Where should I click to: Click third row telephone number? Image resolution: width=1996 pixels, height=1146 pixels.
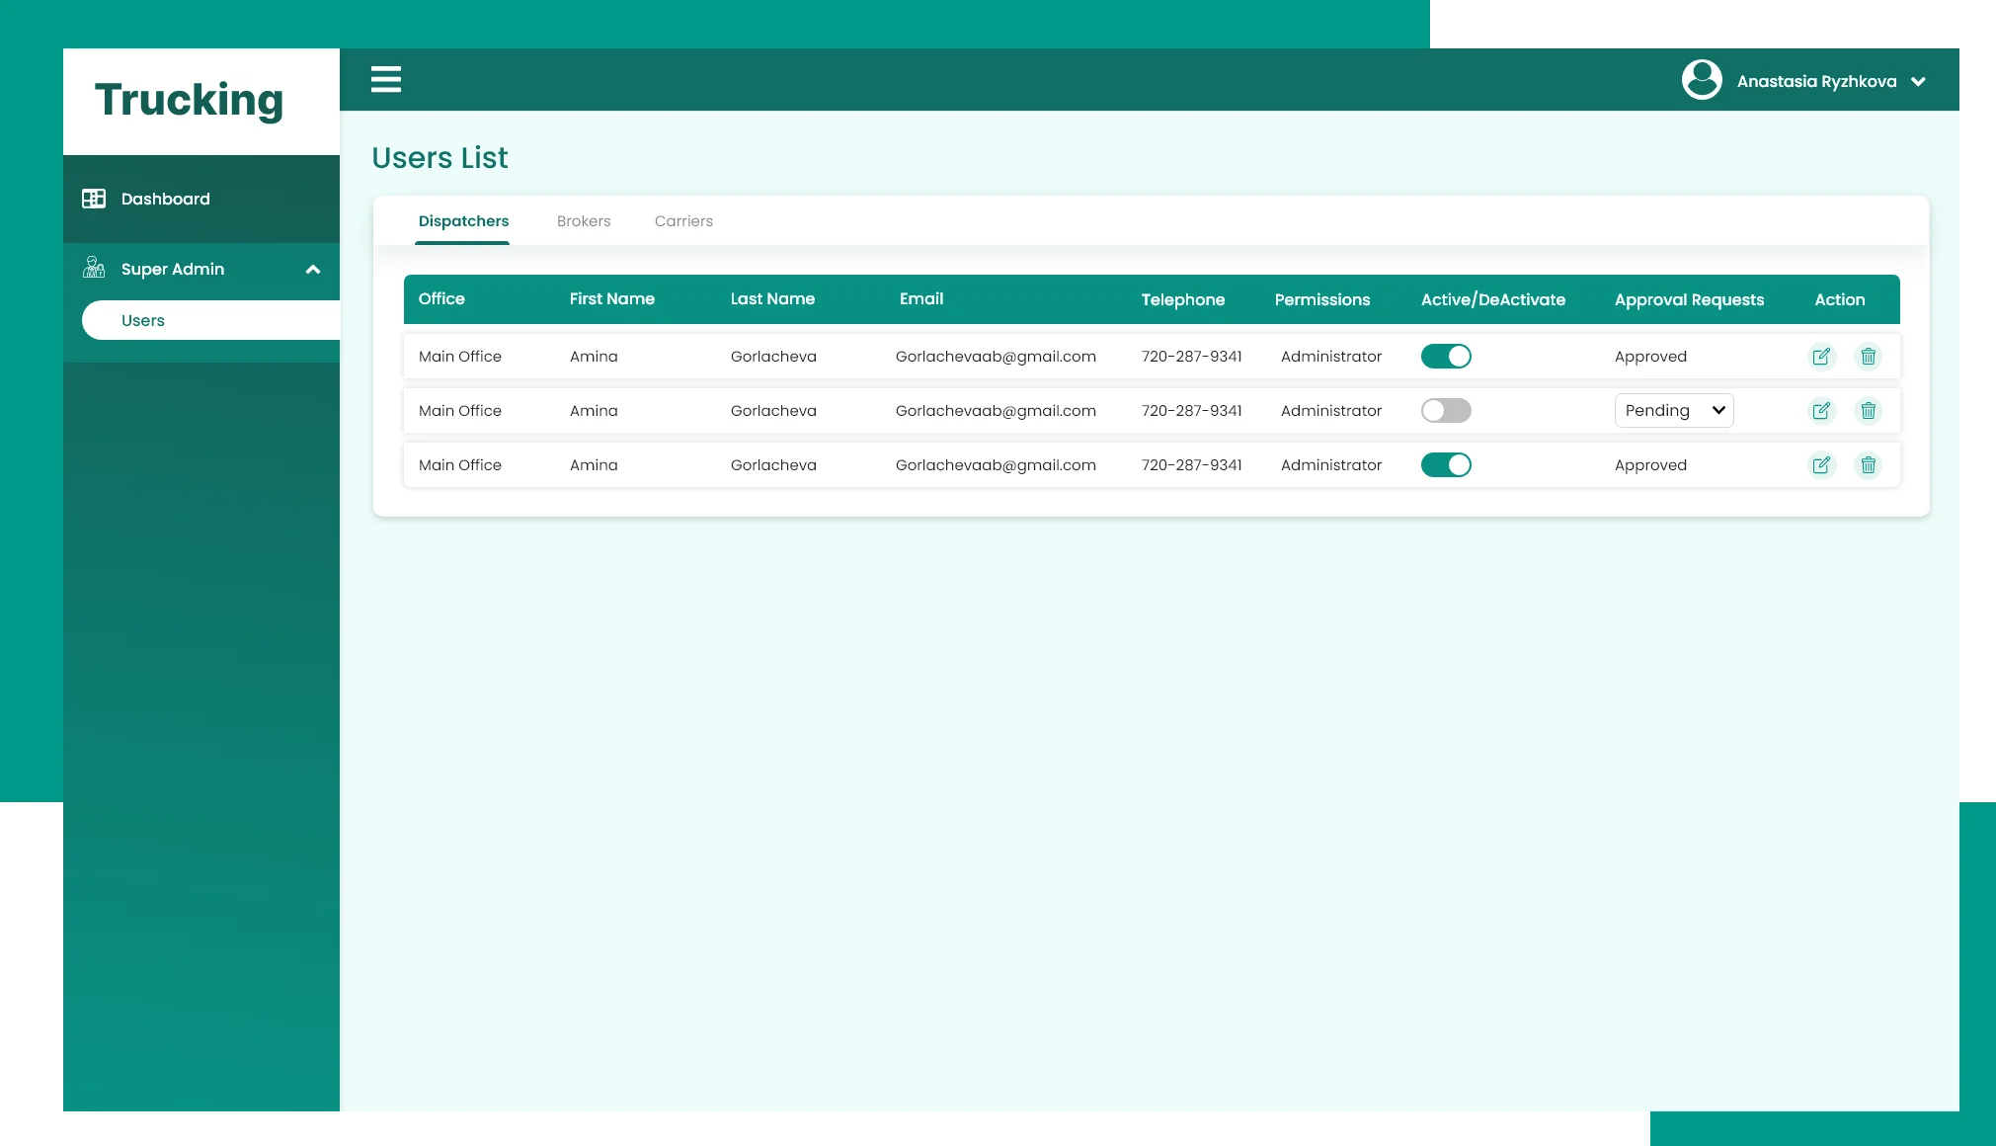1191,464
